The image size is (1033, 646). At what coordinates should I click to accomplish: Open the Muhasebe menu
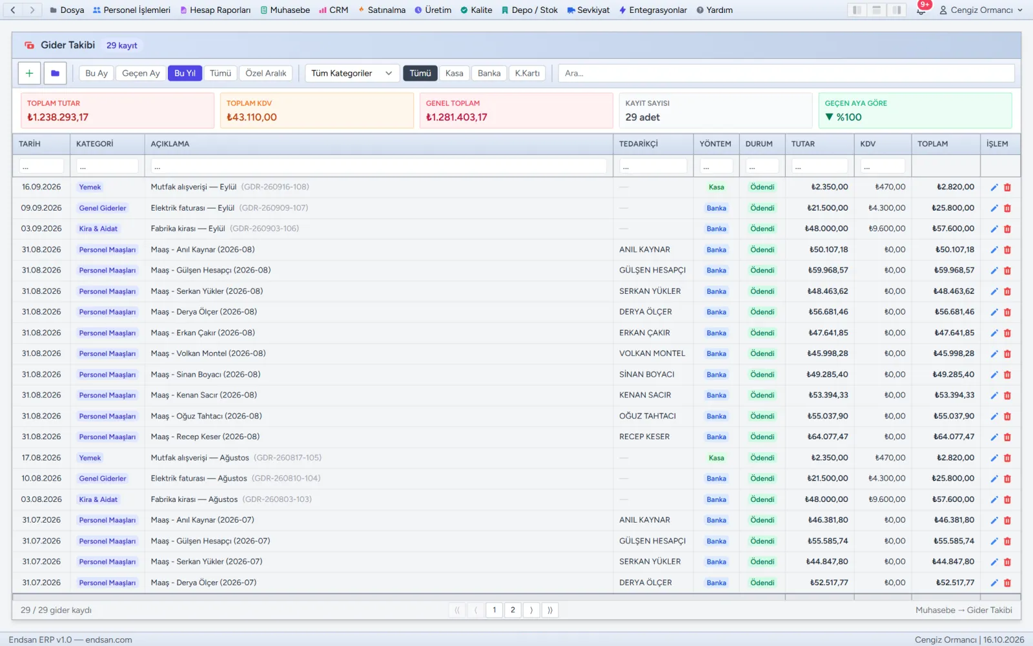(285, 10)
